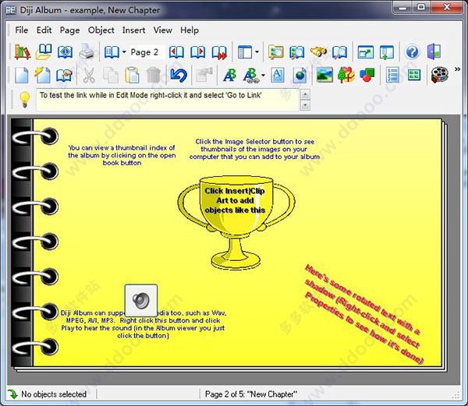Click the Page 2 page field
Viewport: 468px width, 406px height.
(147, 52)
